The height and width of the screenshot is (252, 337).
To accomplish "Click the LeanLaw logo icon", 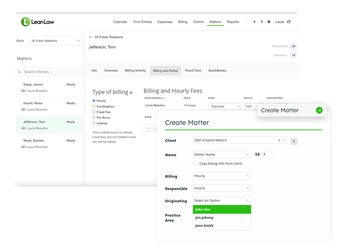I will [x=26, y=22].
